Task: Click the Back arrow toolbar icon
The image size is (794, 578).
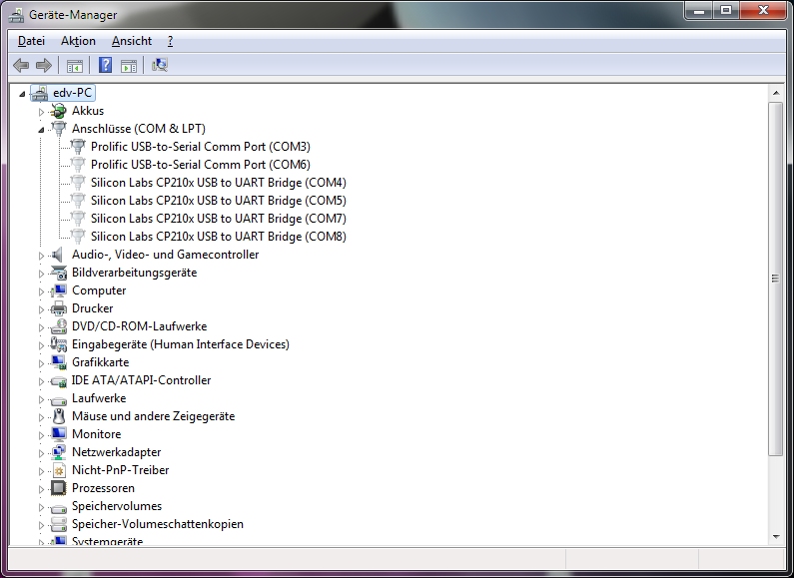Action: [x=21, y=65]
